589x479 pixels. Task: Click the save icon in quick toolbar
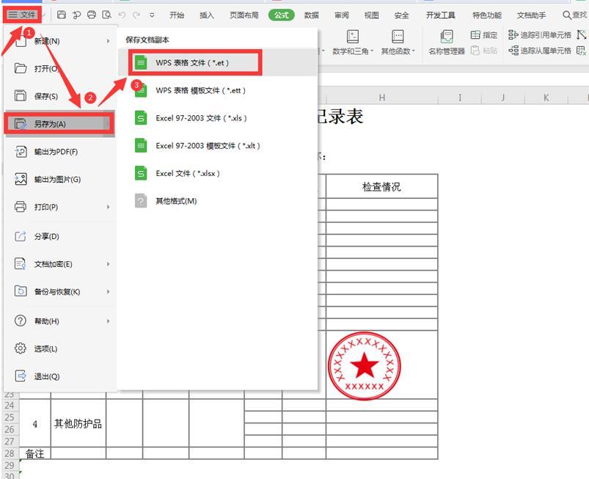61,15
